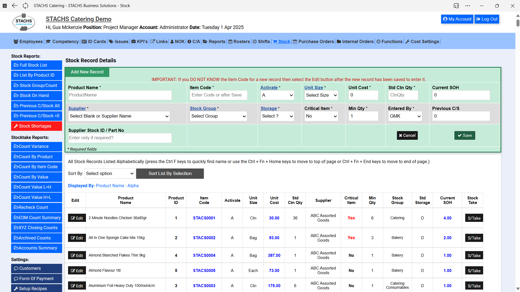Open the Stock Shortages report

point(37,126)
